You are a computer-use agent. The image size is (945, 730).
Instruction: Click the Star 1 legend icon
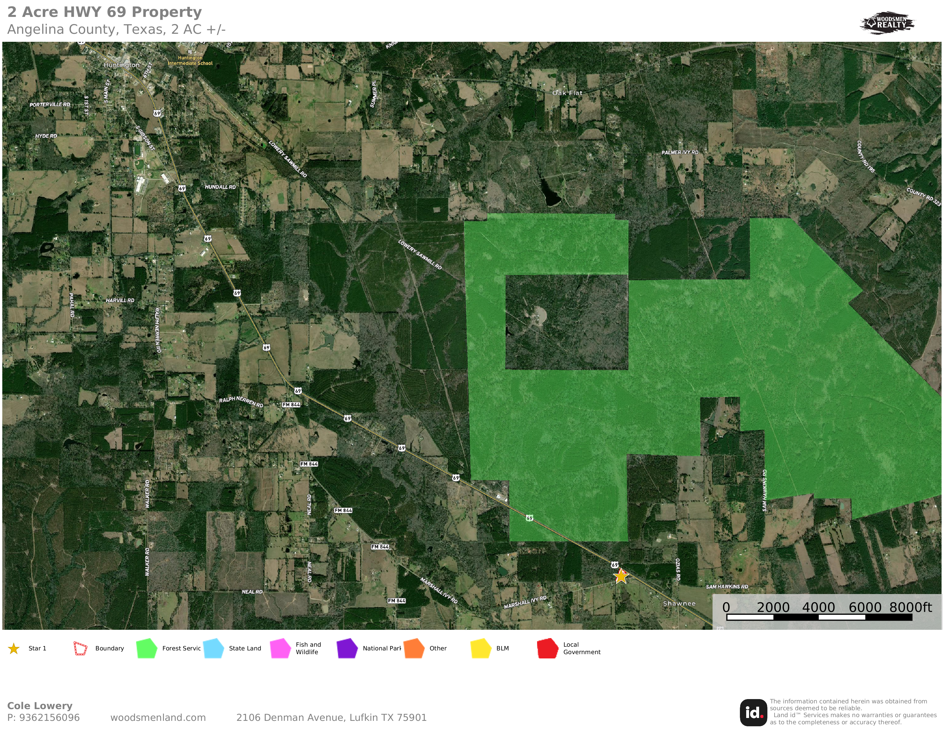point(14,649)
